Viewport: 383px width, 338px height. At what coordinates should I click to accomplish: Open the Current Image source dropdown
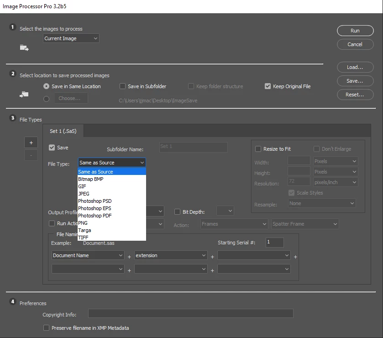71,38
